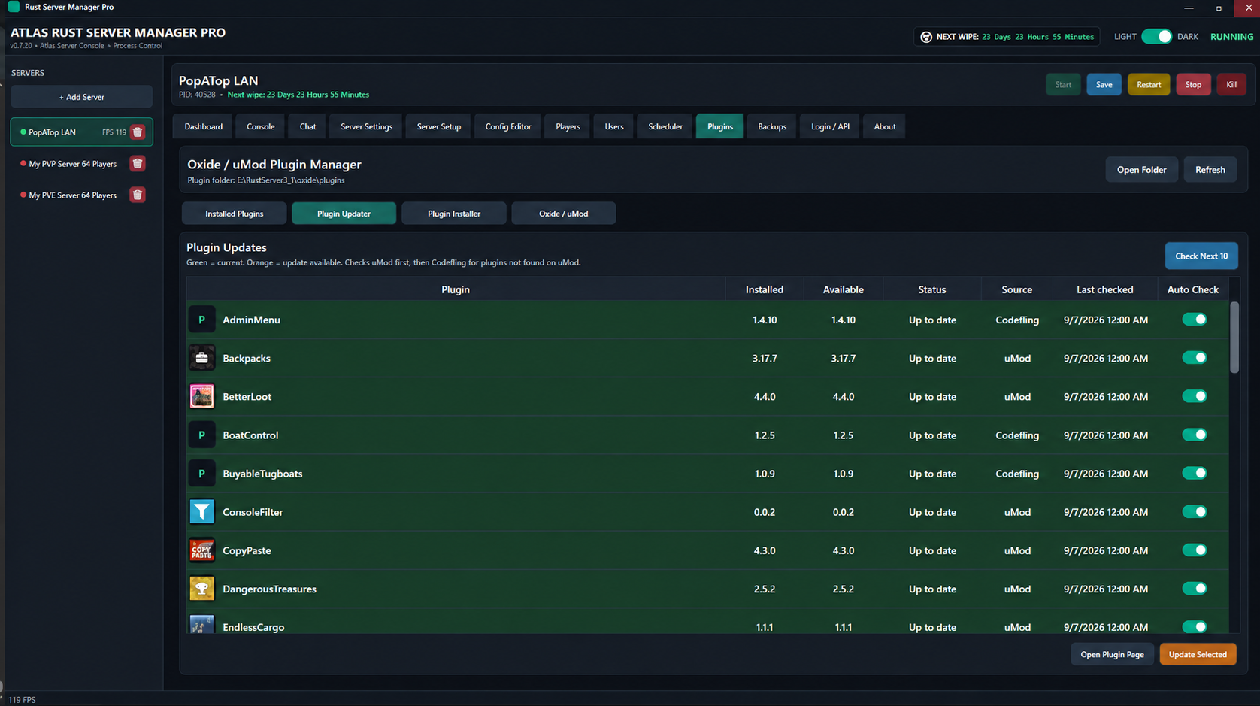Select the Installed Plugins sub-tab
The height and width of the screenshot is (706, 1260).
click(x=235, y=214)
